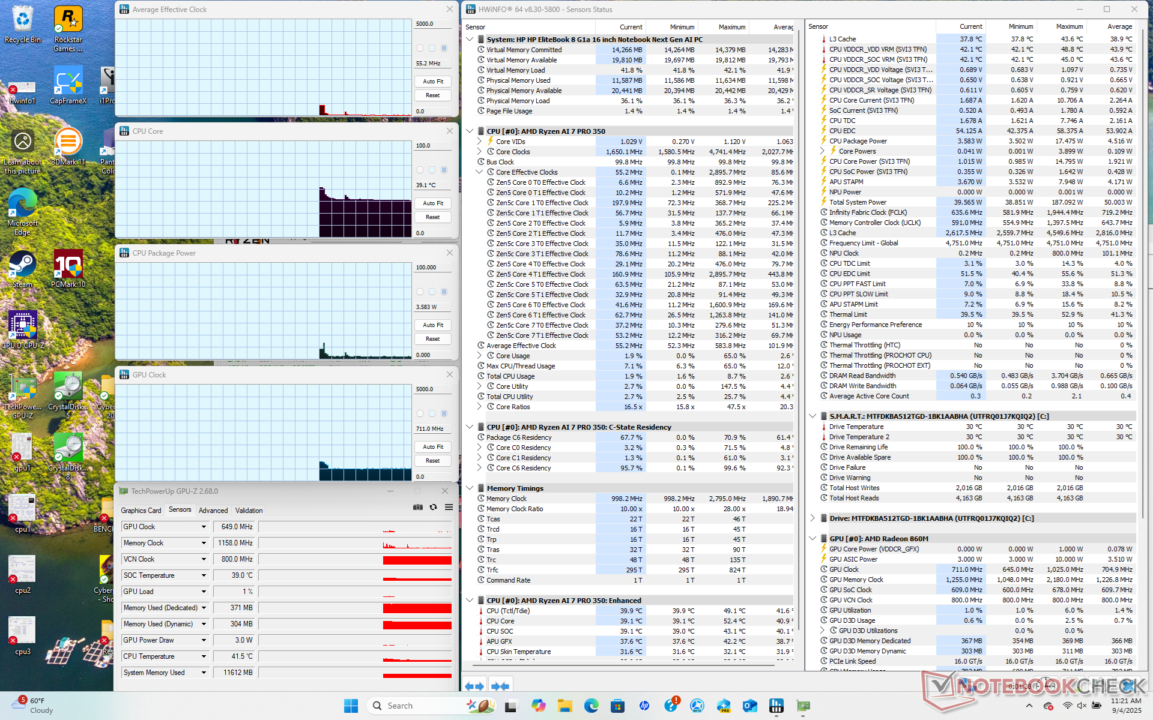Image resolution: width=1153 pixels, height=720 pixels.
Task: Toggle first checkbox in CPU Core graph
Action: click(x=420, y=170)
